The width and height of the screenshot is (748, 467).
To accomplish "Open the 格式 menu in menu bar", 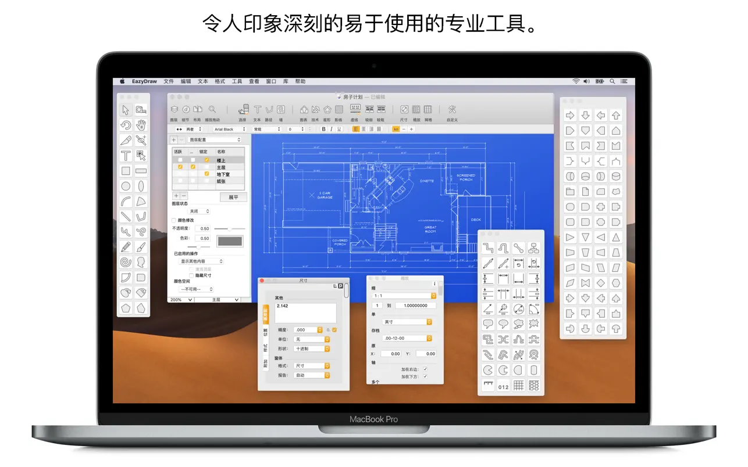I will (x=219, y=81).
